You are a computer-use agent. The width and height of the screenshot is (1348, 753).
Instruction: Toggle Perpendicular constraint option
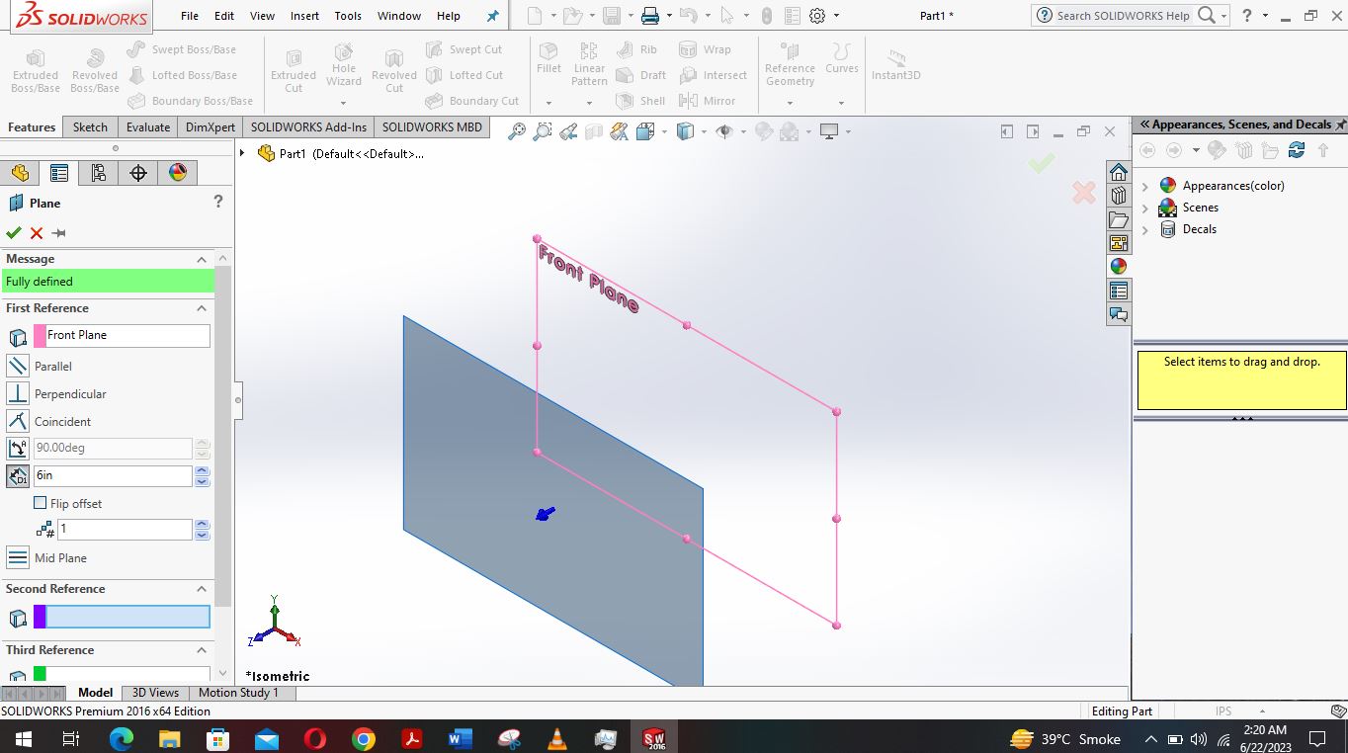[x=18, y=393]
